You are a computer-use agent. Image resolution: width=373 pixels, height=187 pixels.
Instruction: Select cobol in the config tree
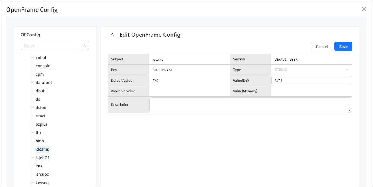tap(41, 58)
